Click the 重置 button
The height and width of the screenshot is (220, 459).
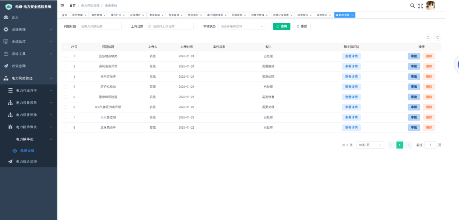(301, 26)
